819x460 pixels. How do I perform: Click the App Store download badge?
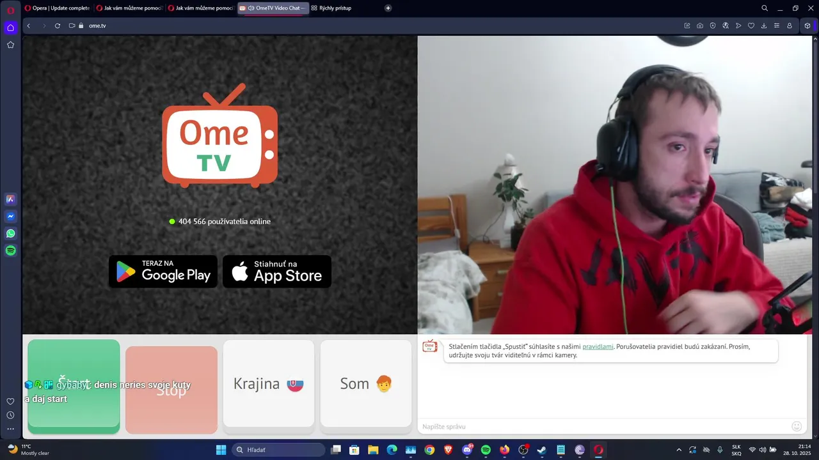coord(277,272)
